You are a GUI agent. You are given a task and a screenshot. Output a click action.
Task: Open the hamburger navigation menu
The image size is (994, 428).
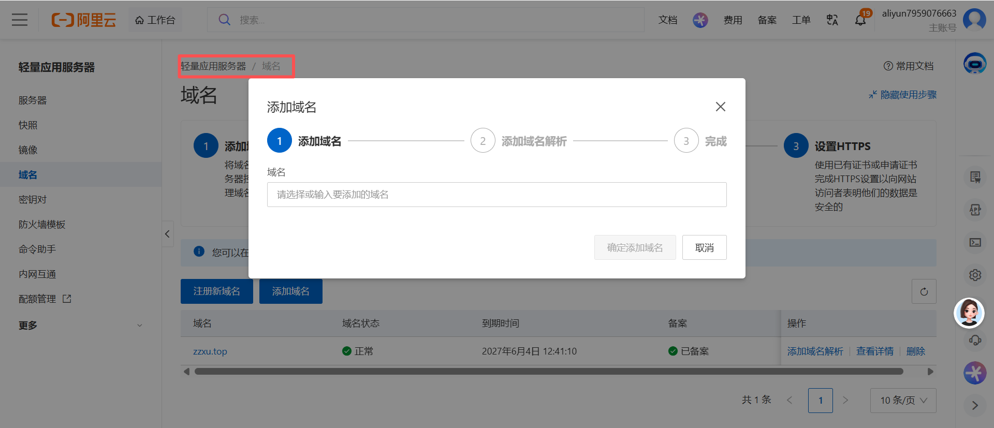20,20
